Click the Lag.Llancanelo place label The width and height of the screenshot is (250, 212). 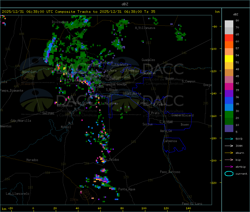[x=18, y=194]
